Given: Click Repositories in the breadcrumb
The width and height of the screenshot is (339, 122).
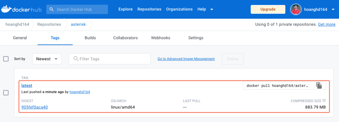Looking at the screenshot, I should 49,24.
